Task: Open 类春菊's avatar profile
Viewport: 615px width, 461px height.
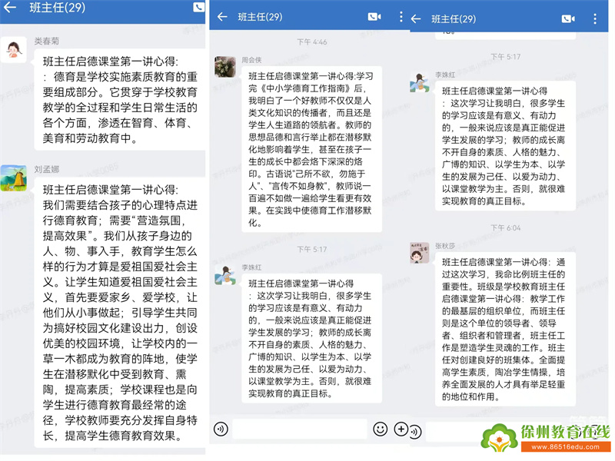Action: coord(13,50)
